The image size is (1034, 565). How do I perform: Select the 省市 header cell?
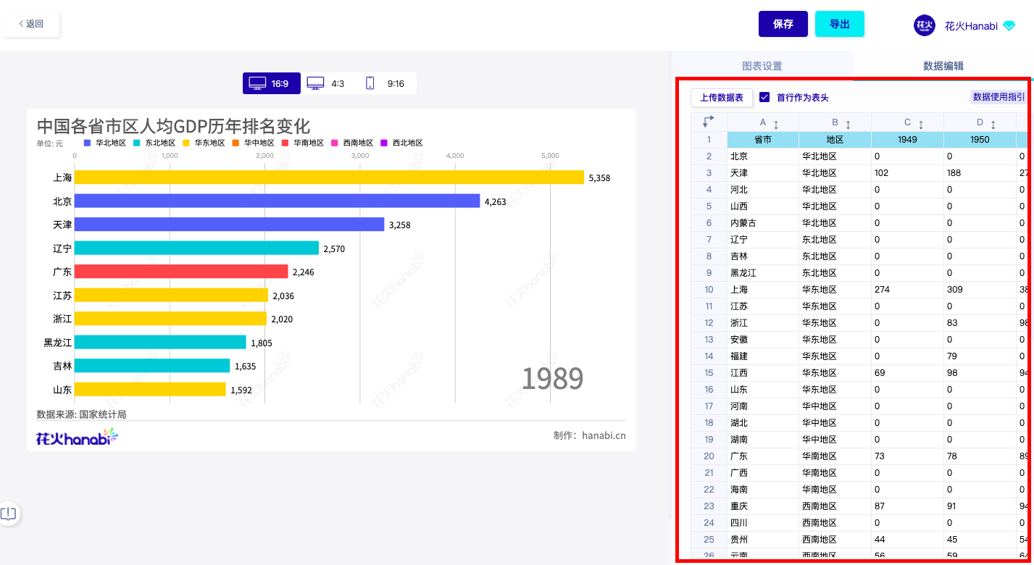762,140
